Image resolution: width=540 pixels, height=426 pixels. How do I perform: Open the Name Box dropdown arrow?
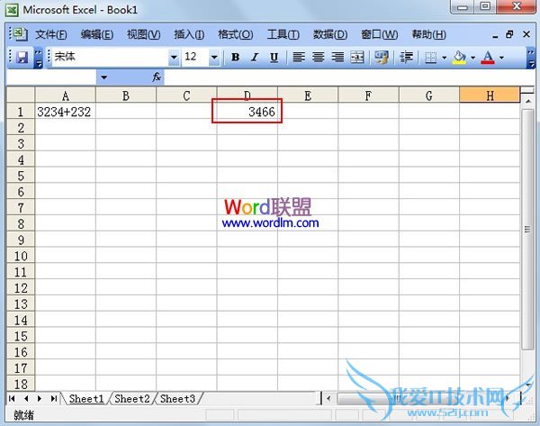coord(103,77)
